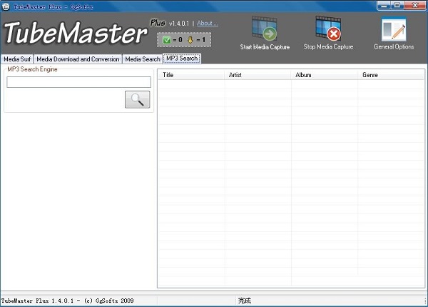Open the About link
This screenshot has width=428, height=307.
coord(207,24)
